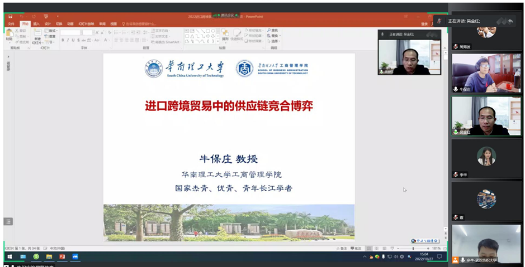Click the Arrange (排列) icon

[x=225, y=36]
